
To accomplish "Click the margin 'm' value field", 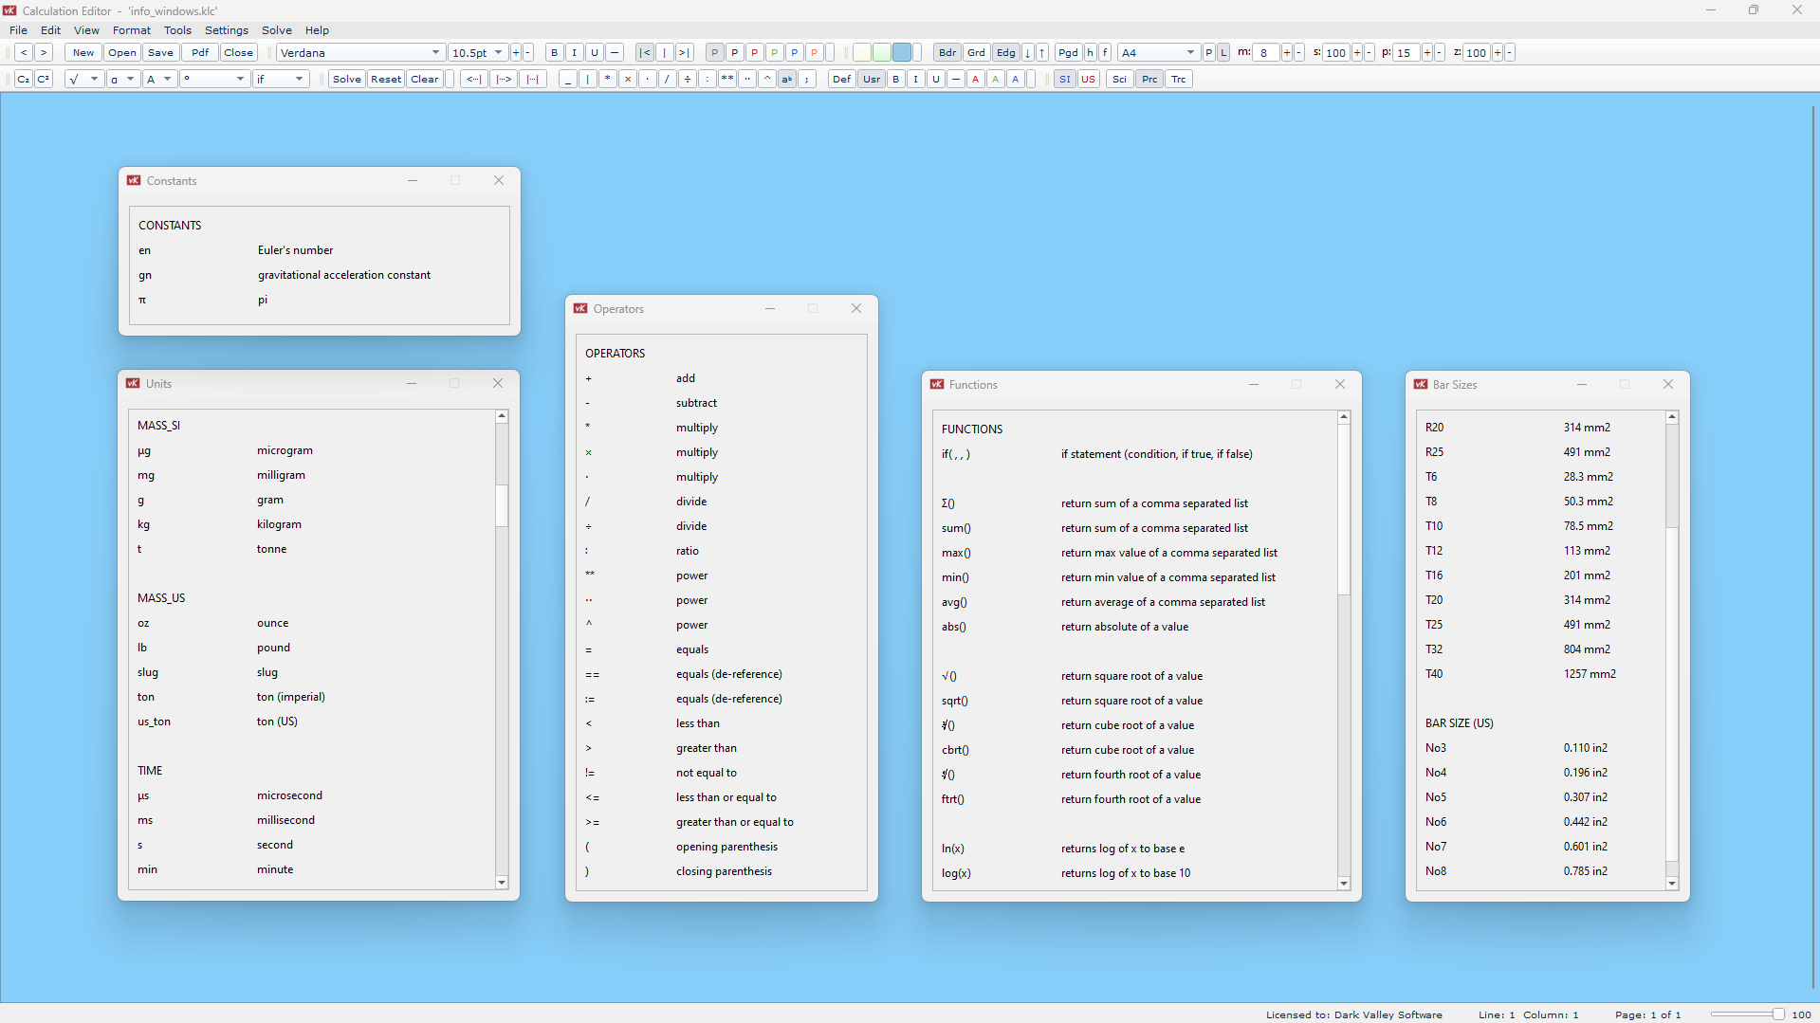I will click(x=1266, y=53).
